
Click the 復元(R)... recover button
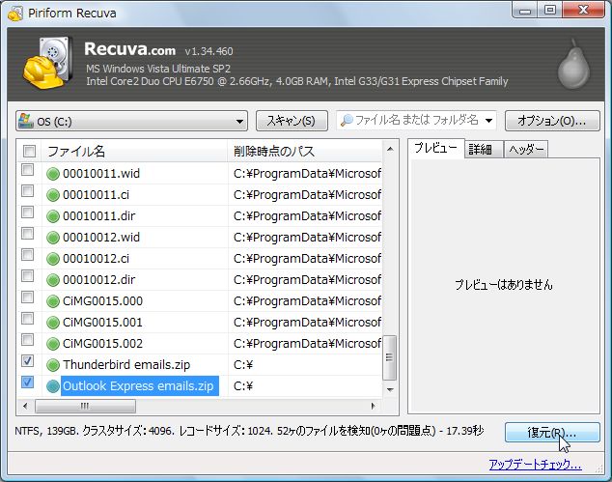(x=552, y=433)
